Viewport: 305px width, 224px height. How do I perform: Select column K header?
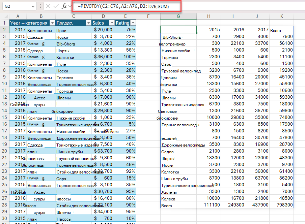pos(282,16)
